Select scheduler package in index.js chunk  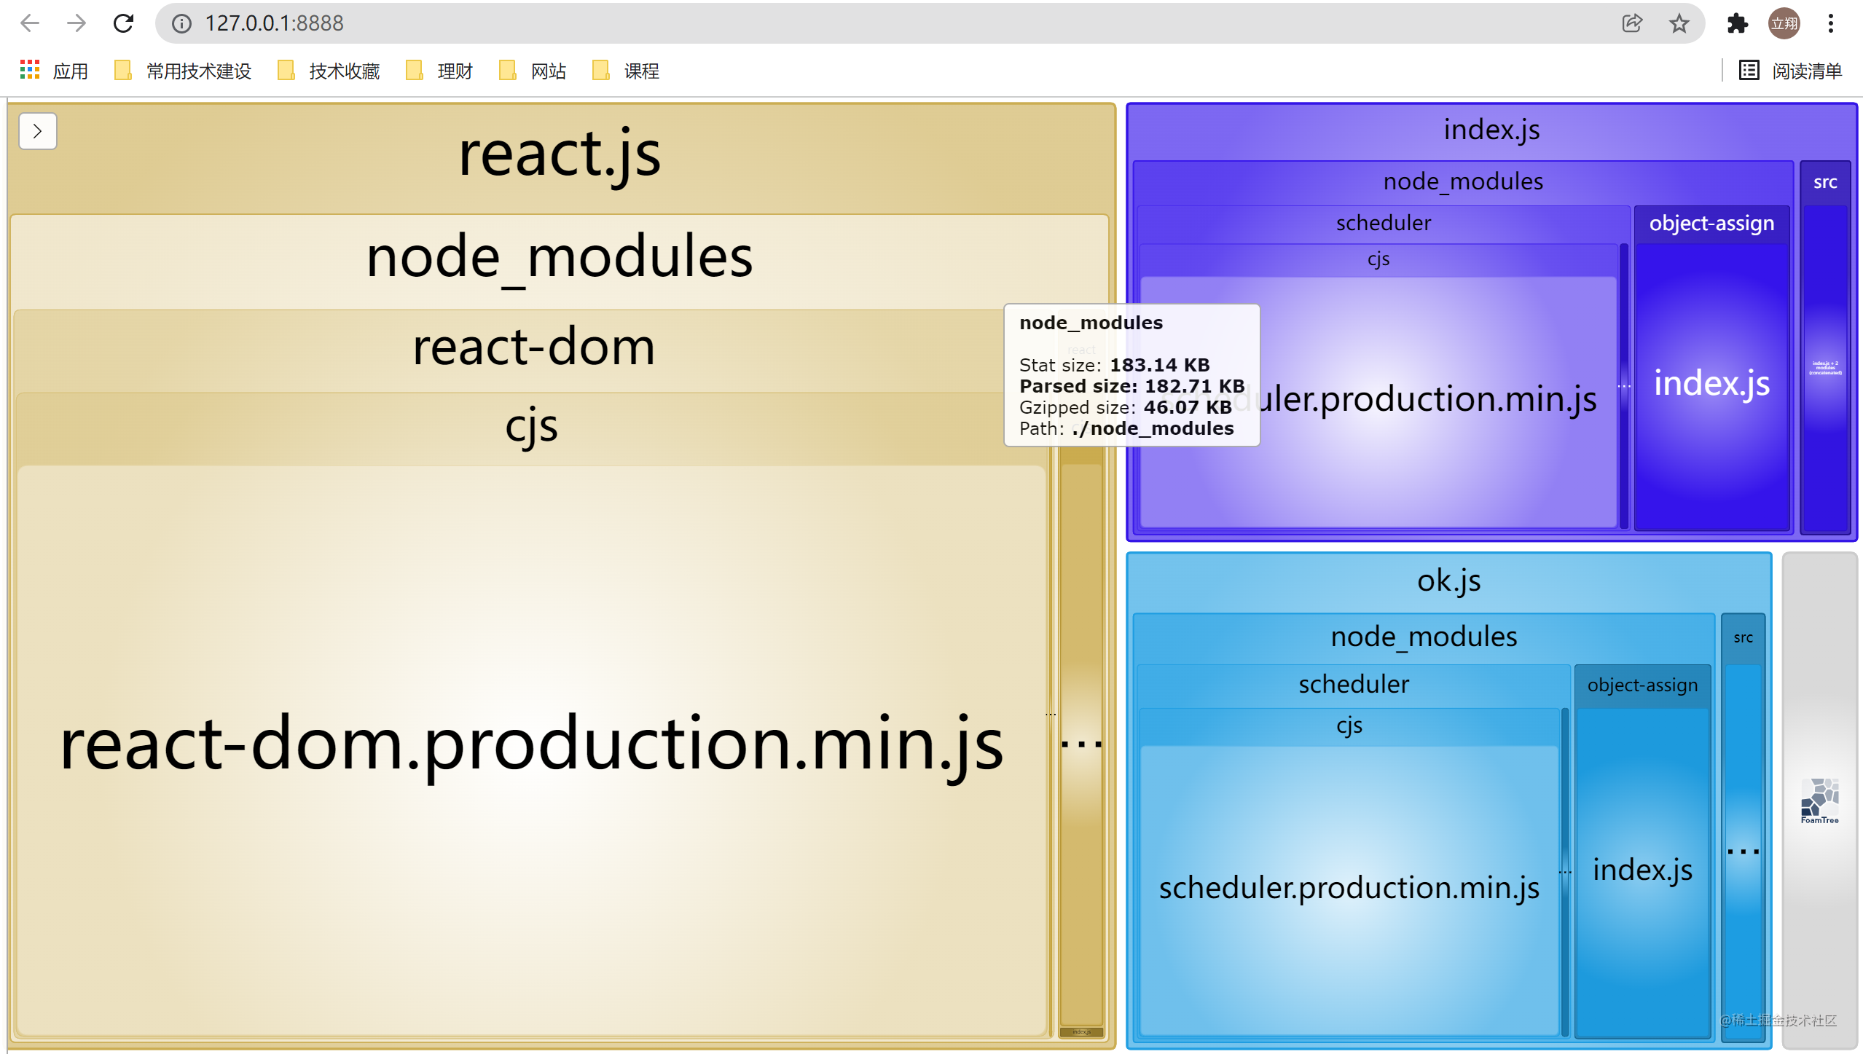[x=1383, y=223]
